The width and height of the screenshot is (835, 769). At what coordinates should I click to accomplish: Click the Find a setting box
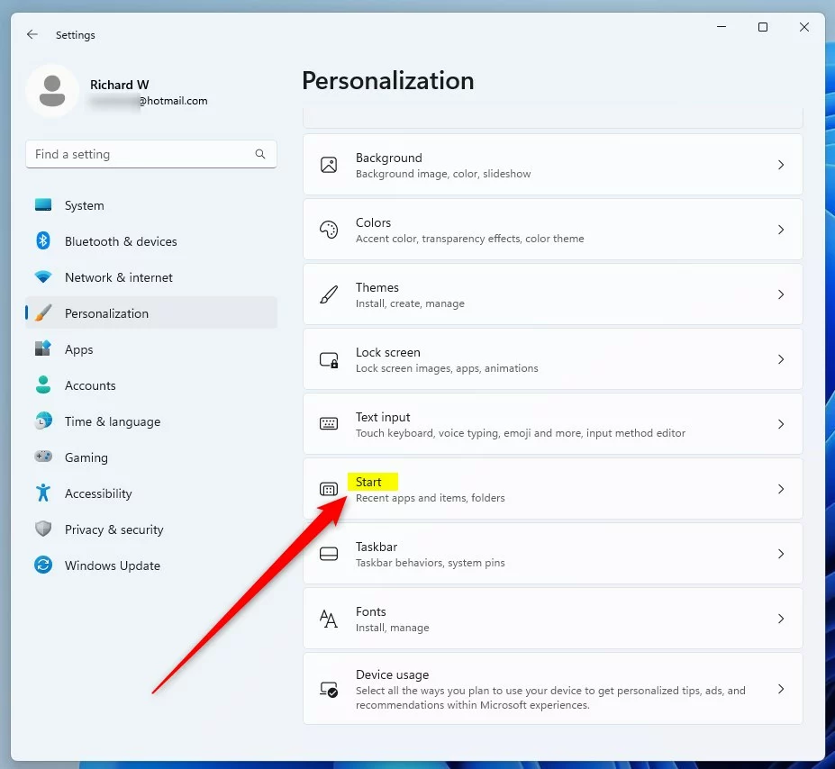point(151,154)
